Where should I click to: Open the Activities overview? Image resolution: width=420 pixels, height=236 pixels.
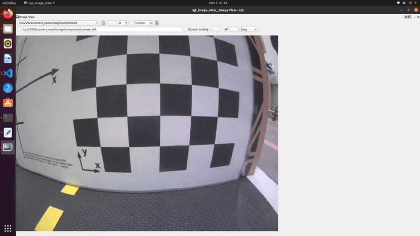[9, 3]
